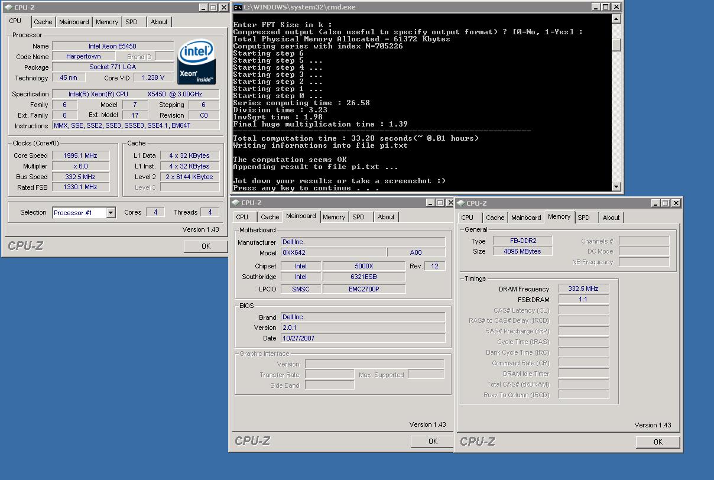Switch to About tab in the Mainboard CPU-Z window
The image size is (714, 480).
[386, 217]
